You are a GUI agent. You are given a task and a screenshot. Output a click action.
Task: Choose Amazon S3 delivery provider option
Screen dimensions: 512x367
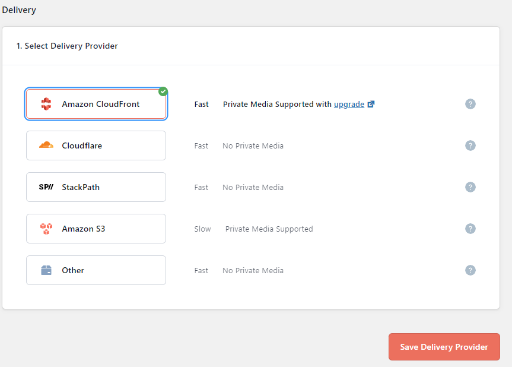(x=96, y=229)
